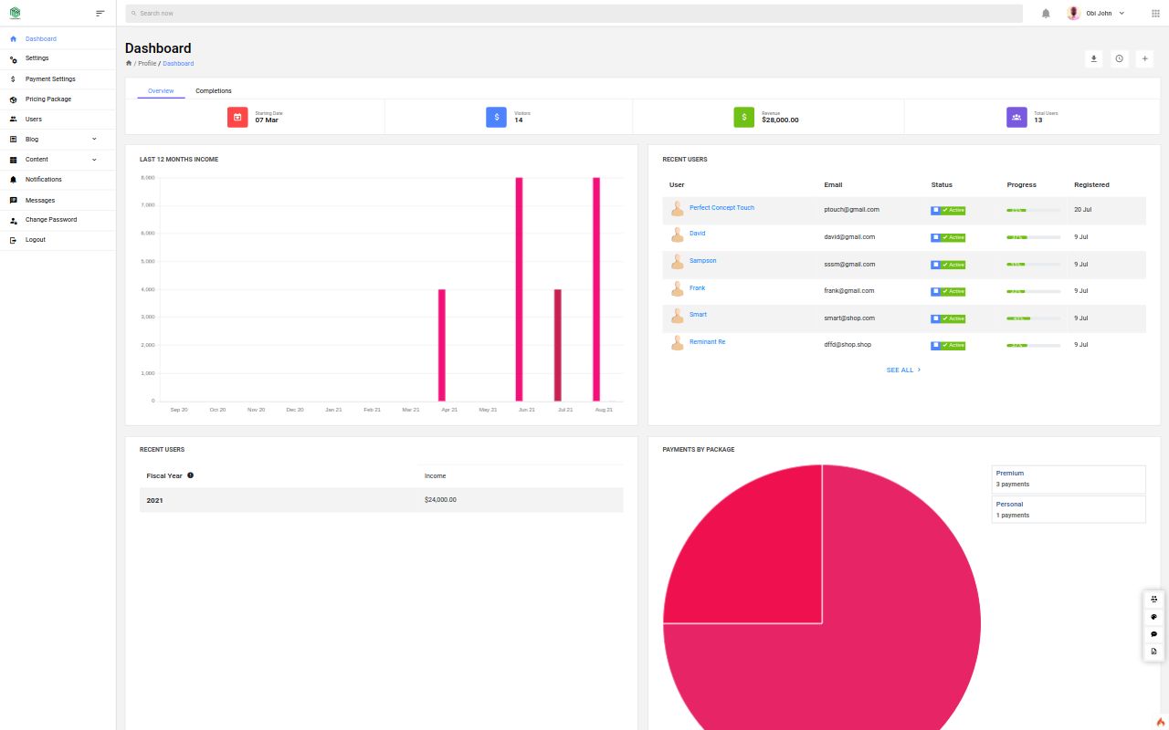Open the Notifications sidebar item
The image size is (1169, 730).
pos(58,180)
